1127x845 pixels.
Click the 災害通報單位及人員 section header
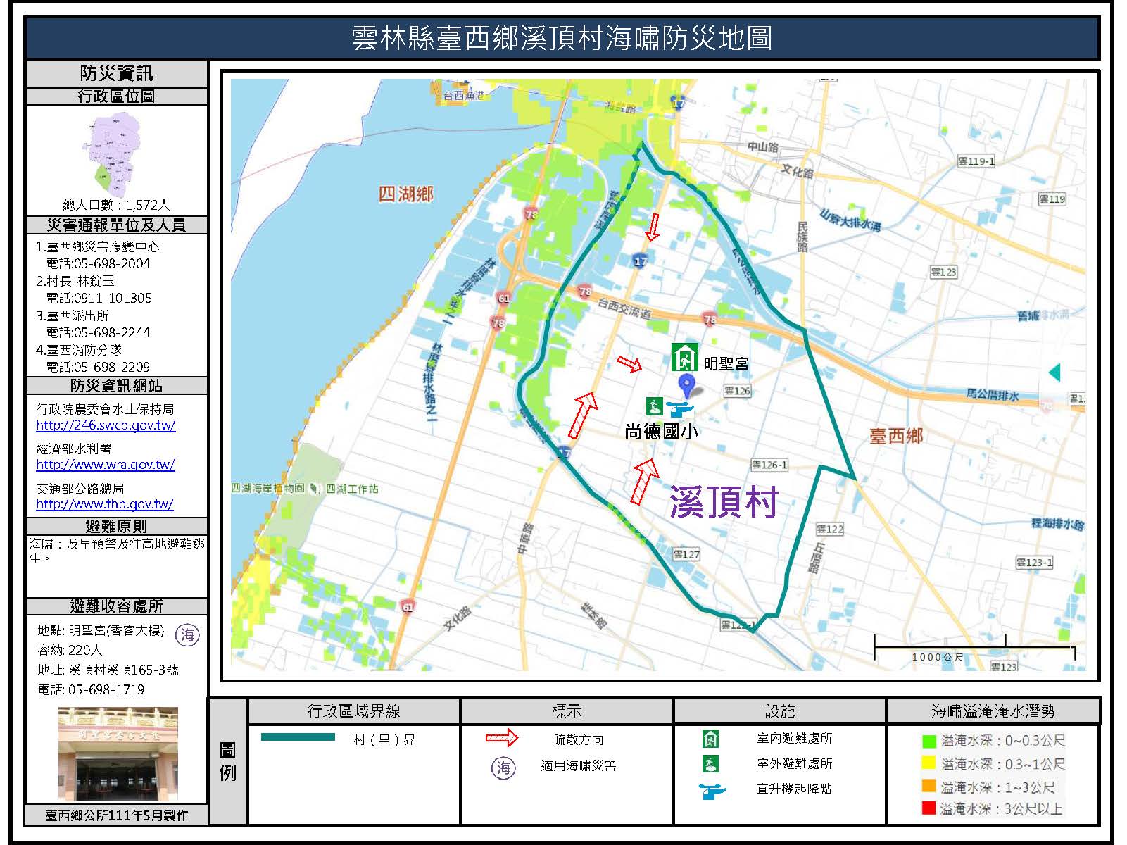pyautogui.click(x=117, y=225)
